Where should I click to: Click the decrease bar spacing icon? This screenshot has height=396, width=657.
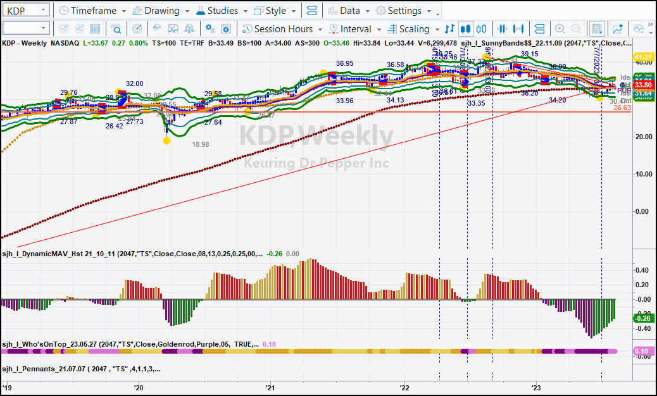click(x=502, y=29)
